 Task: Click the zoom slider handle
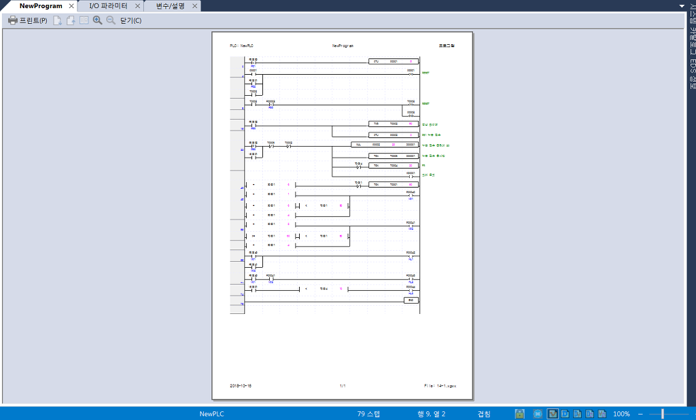pos(662,414)
